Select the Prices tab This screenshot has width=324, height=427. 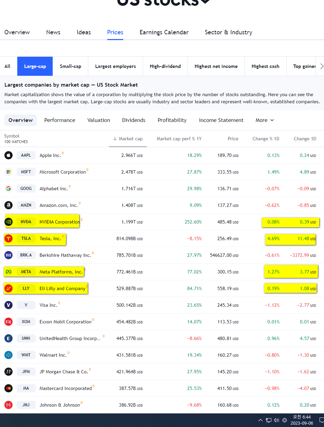coord(115,32)
